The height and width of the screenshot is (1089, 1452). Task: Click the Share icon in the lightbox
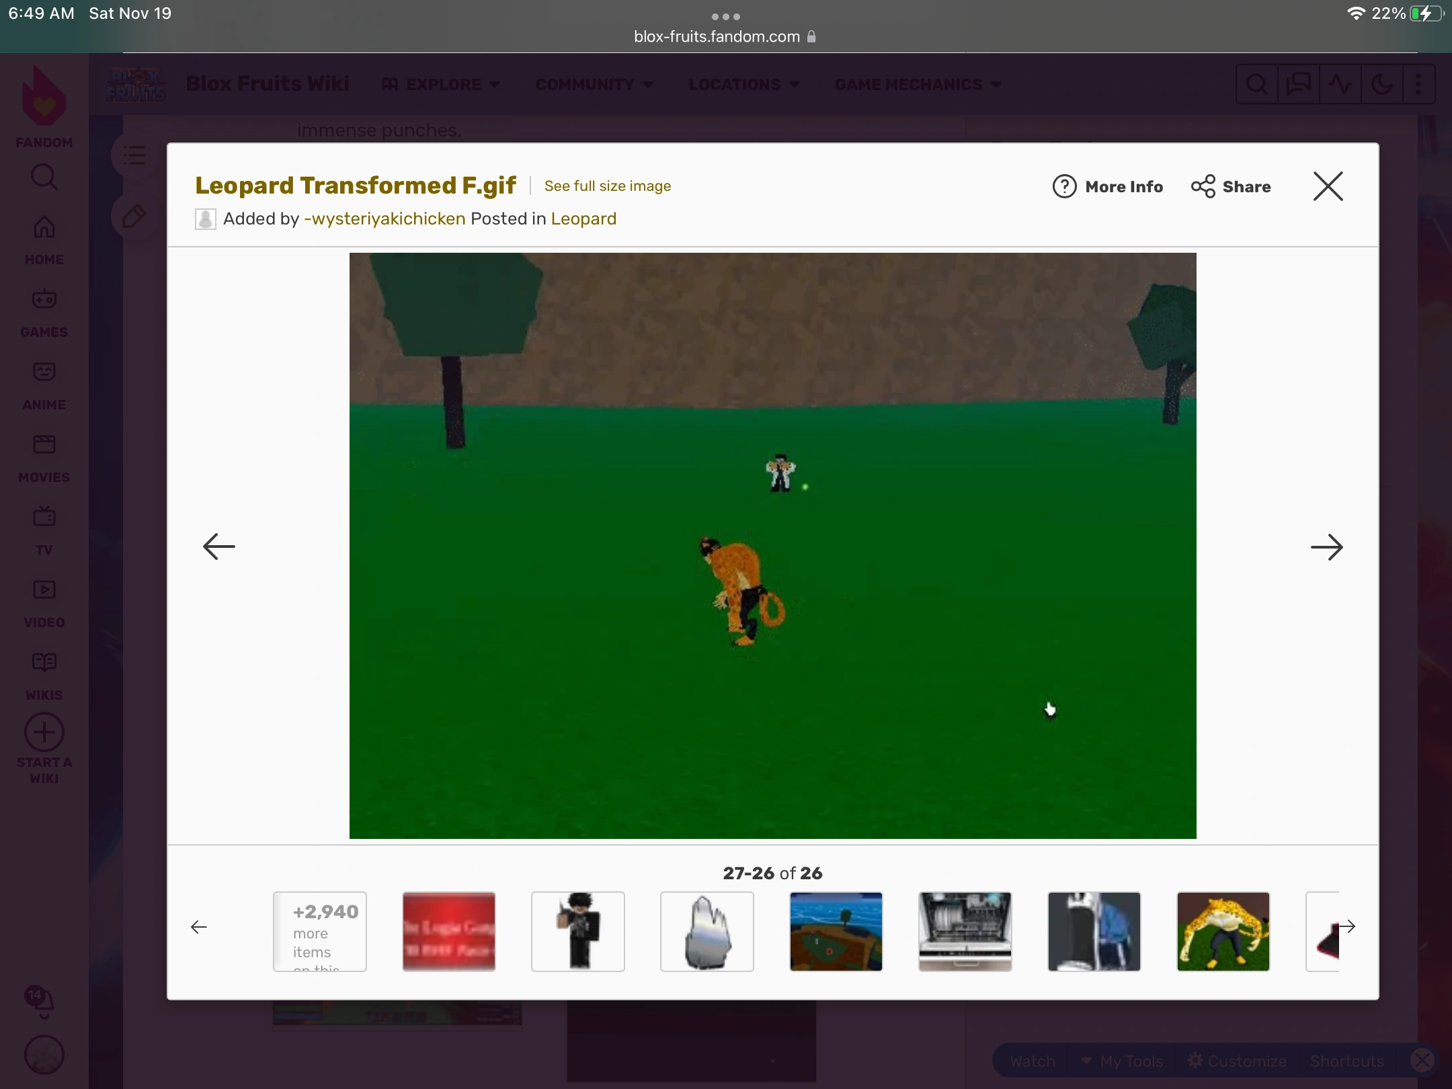point(1203,186)
